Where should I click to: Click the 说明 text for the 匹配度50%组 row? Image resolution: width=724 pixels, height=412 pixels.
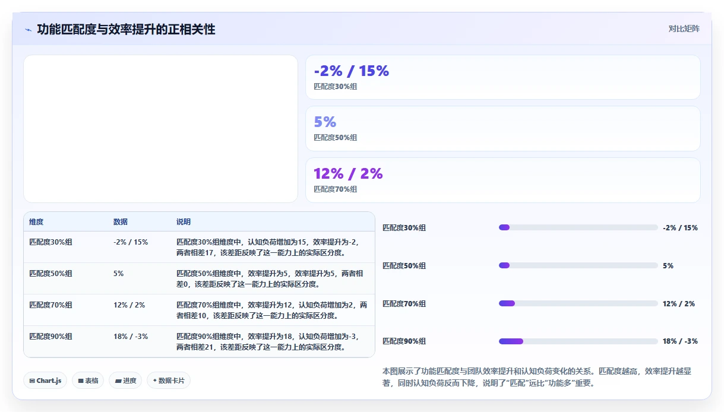[x=270, y=279]
